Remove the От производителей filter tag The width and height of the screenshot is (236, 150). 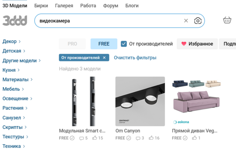click(104, 58)
